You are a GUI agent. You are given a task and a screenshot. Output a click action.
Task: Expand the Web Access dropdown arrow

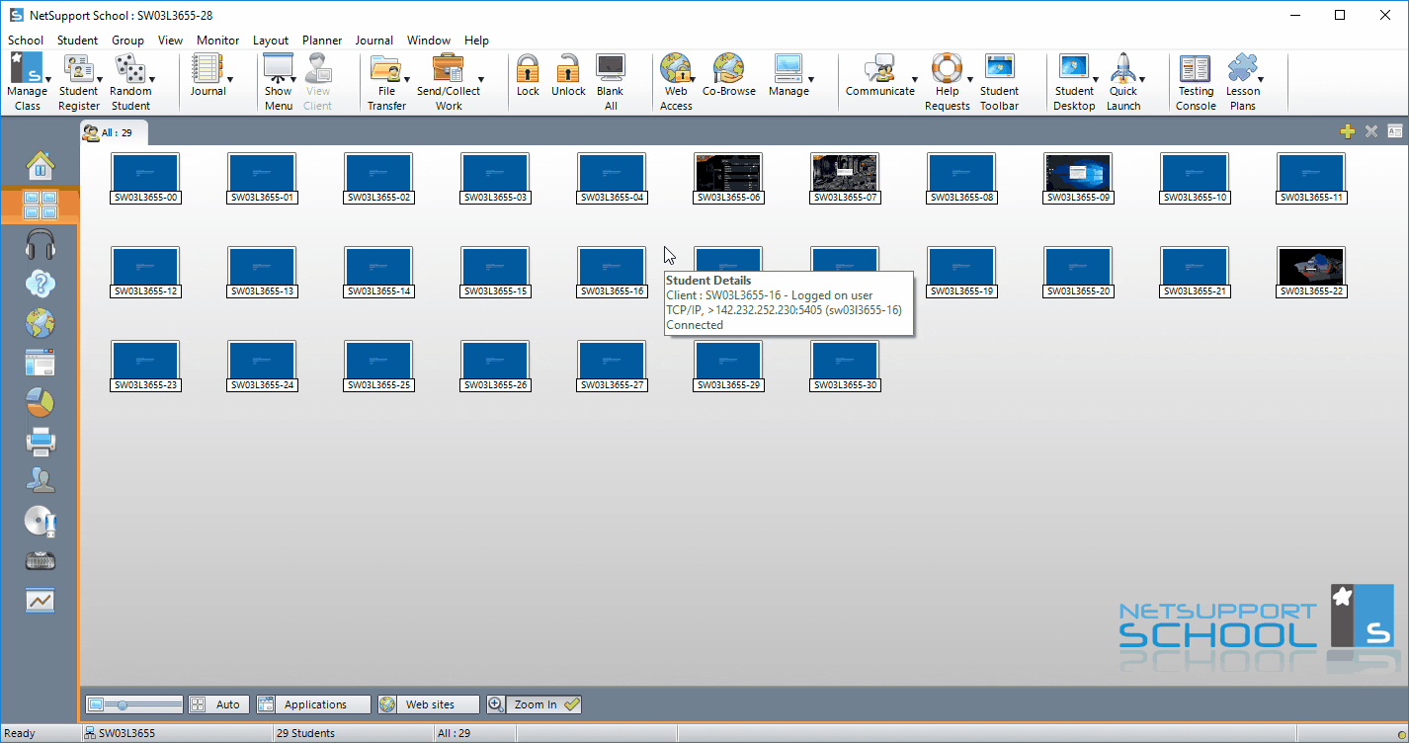(694, 80)
